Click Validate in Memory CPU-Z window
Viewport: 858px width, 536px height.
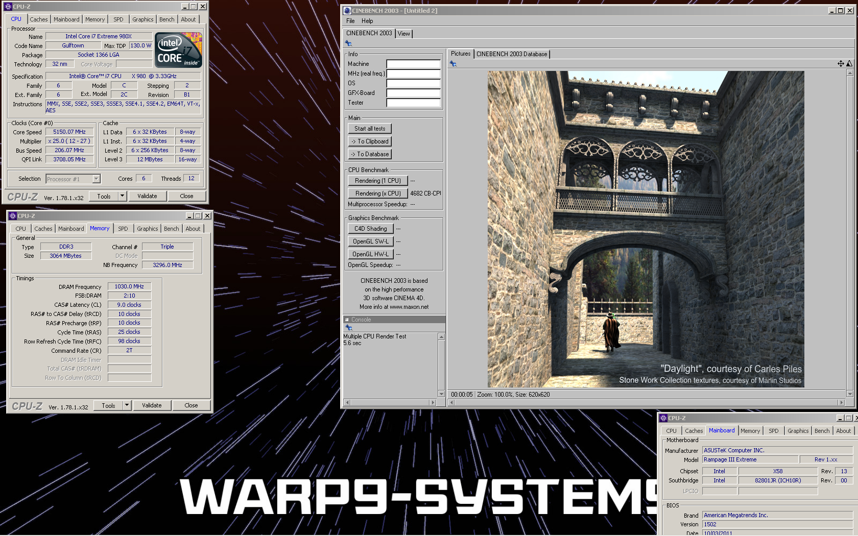coord(152,405)
